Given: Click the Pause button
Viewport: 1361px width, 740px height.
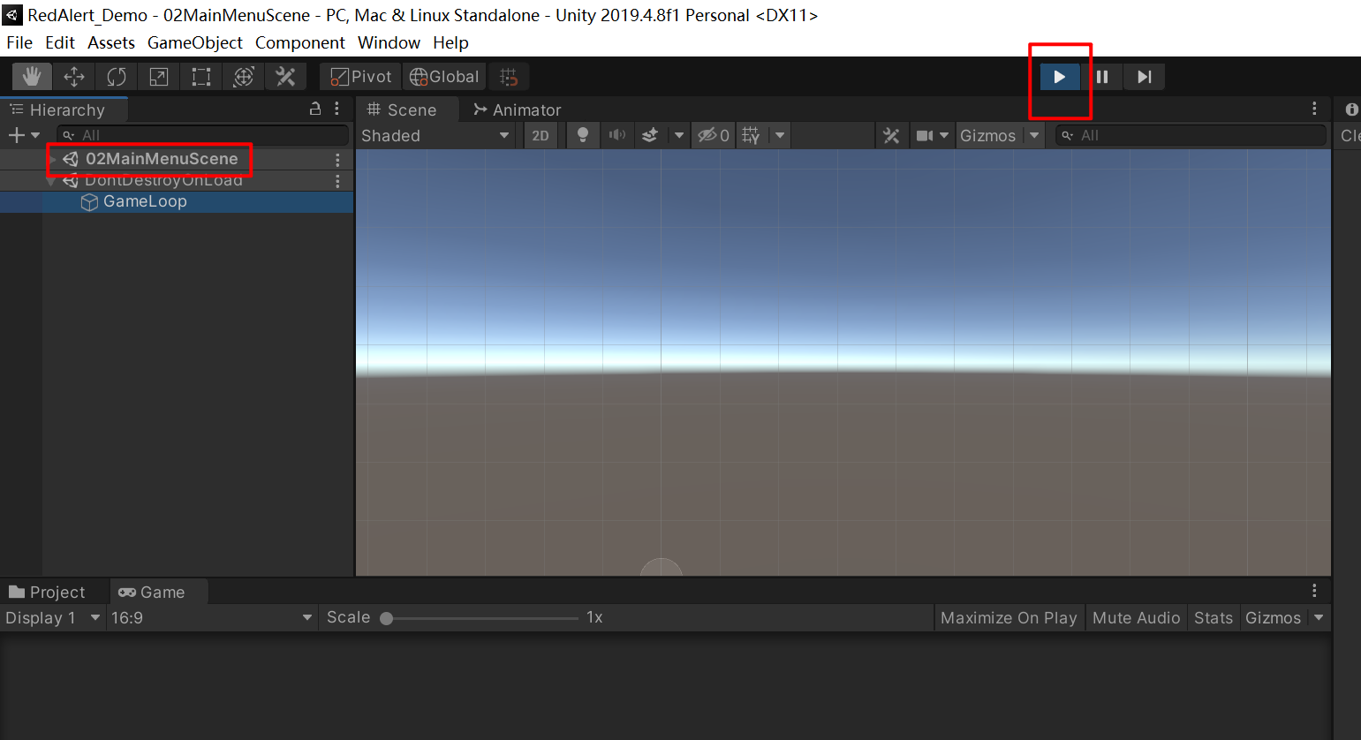Looking at the screenshot, I should pyautogui.click(x=1102, y=77).
